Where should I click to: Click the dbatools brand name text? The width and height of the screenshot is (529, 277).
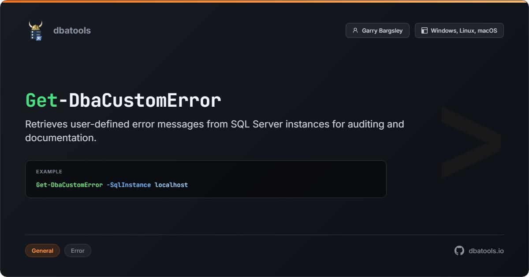tap(72, 30)
